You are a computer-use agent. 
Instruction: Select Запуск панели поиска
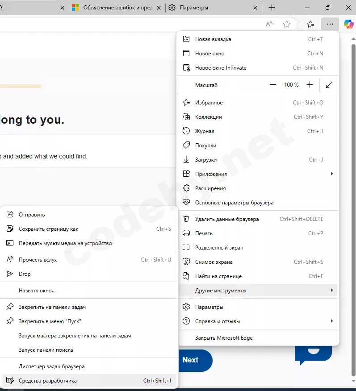[x=89, y=350]
